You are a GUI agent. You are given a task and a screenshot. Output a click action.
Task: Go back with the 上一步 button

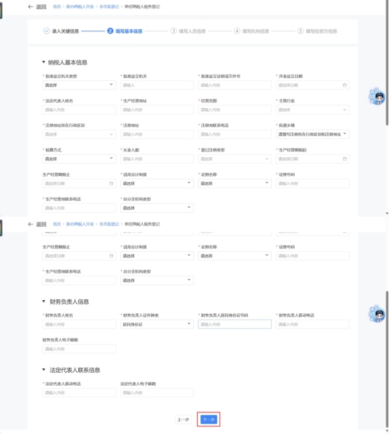pyautogui.click(x=183, y=419)
